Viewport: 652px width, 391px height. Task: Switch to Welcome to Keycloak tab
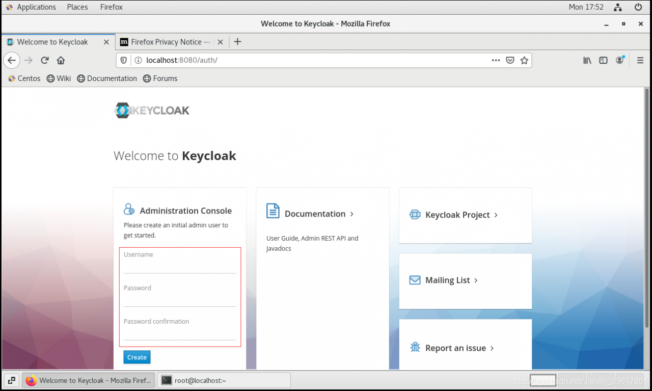point(57,42)
